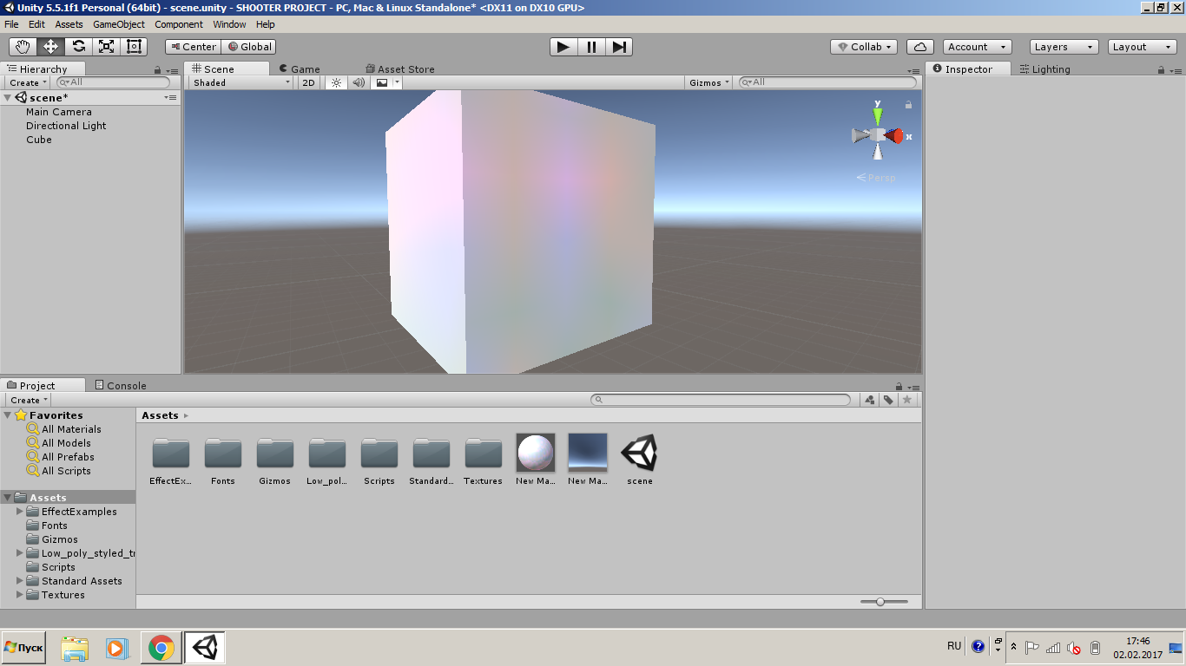The height and width of the screenshot is (666, 1186).
Task: Open the File menu
Action: [x=11, y=24]
